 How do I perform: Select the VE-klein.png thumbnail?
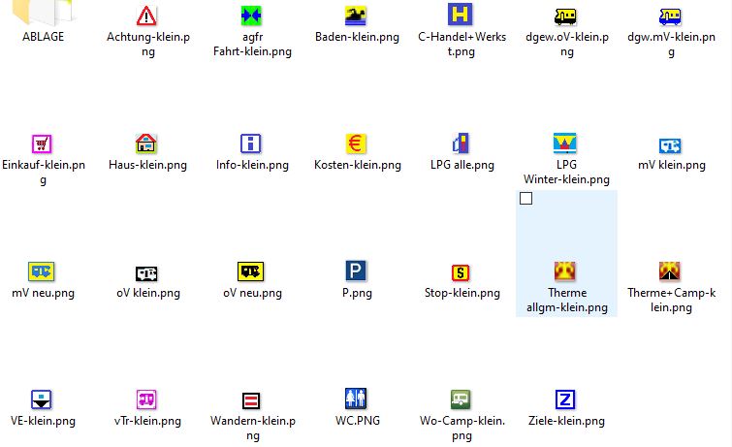pyautogui.click(x=42, y=399)
